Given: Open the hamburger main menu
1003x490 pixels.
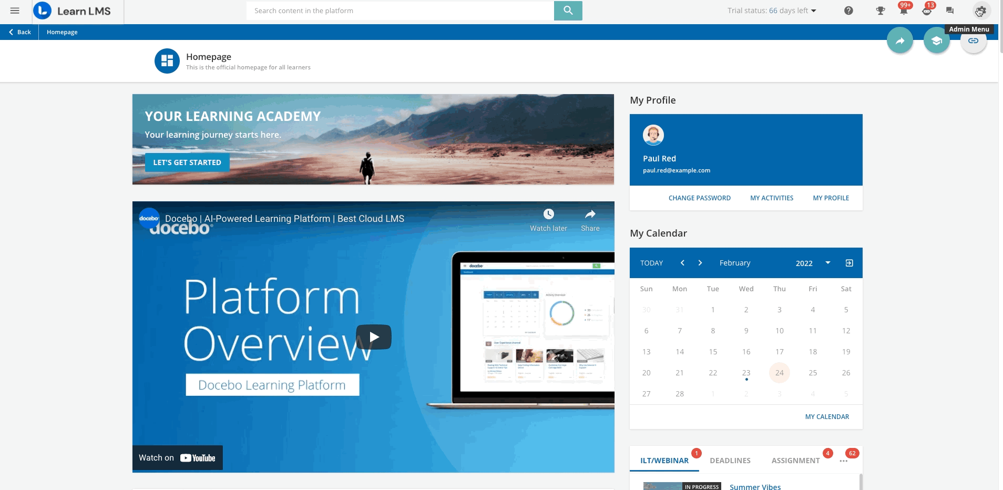Looking at the screenshot, I should pyautogui.click(x=15, y=11).
